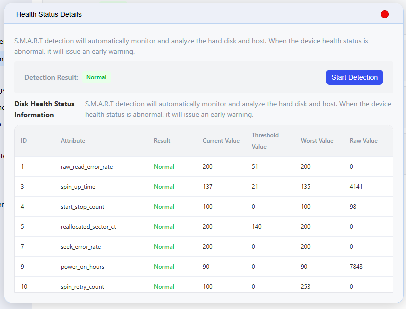Screen dimensions: 406x309
Task: Click worst value 200 in seek_error_rate row
Action: (x=306, y=247)
